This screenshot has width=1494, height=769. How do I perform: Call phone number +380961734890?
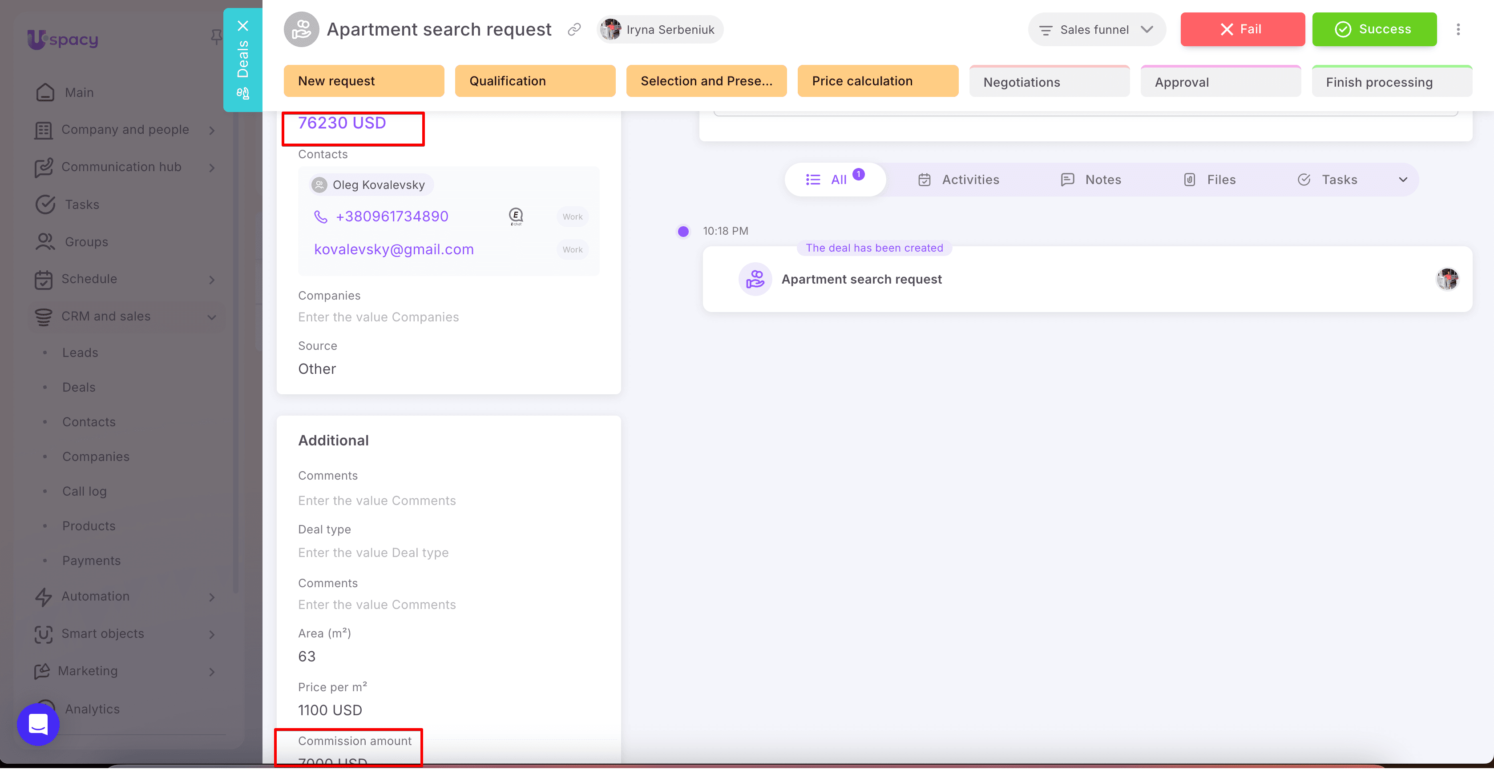coord(392,217)
